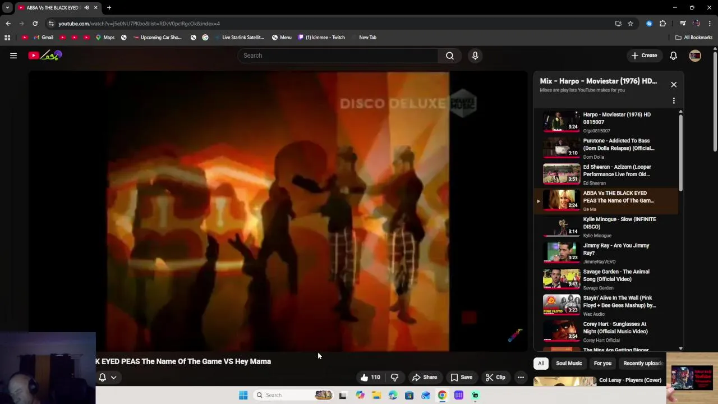Expand the notification preference chevron

[113, 377]
